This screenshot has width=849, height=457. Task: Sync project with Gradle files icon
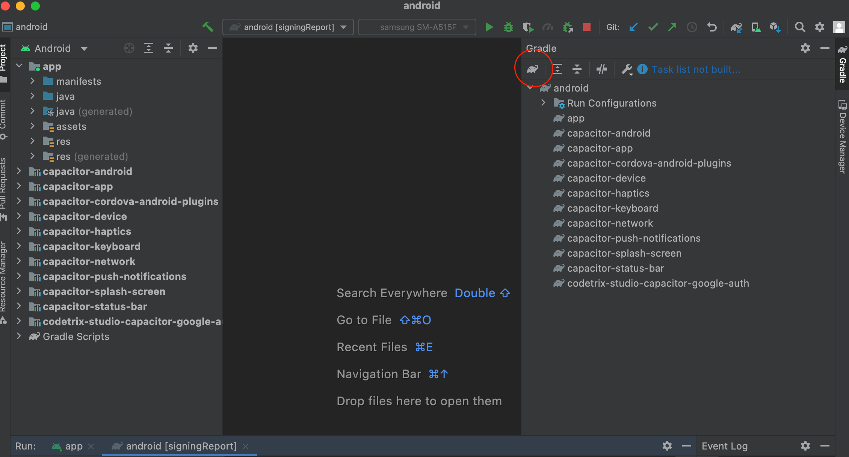(736, 27)
